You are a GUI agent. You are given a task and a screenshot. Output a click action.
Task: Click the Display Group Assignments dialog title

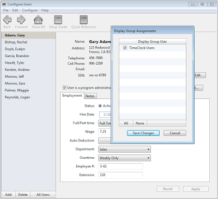(135, 31)
